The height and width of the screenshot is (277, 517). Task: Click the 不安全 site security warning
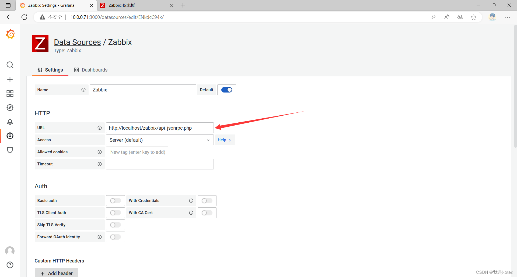51,17
